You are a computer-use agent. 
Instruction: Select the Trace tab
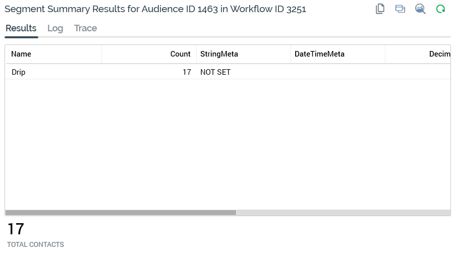[x=85, y=28]
